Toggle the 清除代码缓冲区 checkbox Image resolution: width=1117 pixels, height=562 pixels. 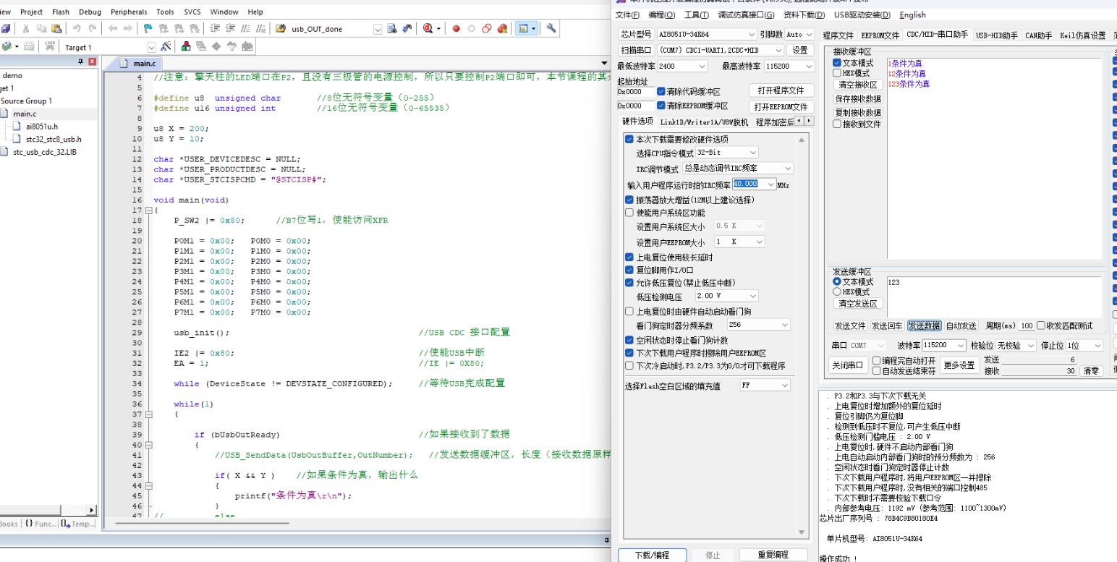coord(661,92)
